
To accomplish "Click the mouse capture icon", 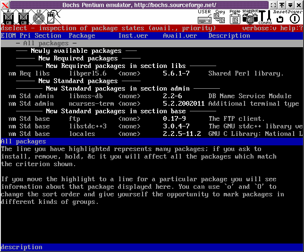I will coord(53,17).
